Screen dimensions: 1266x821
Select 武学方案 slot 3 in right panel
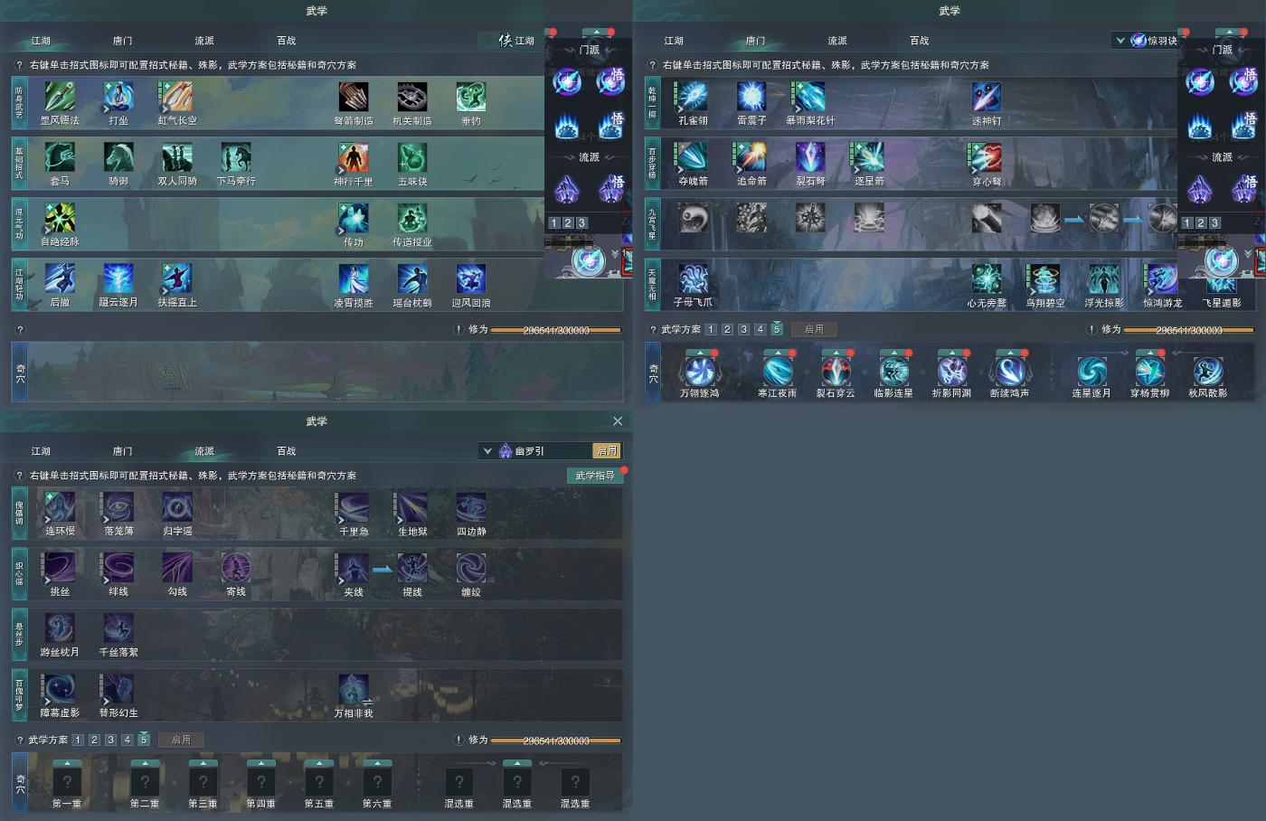click(x=743, y=329)
